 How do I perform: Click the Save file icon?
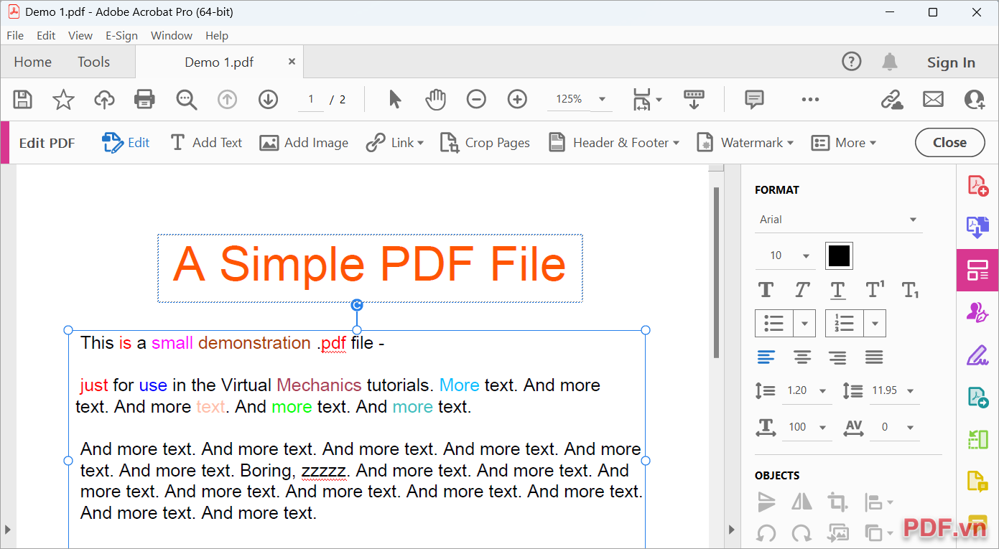coord(23,99)
